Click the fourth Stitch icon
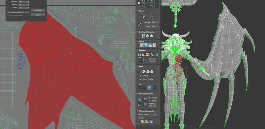This screenshot has height=129, width=265. [x=154, y=45]
